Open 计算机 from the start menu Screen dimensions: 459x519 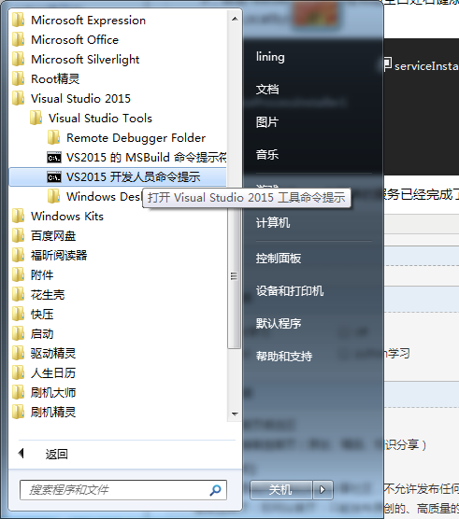[273, 223]
